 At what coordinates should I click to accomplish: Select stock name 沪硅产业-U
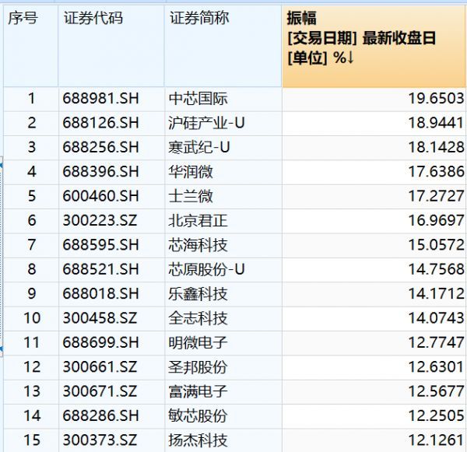click(x=206, y=123)
